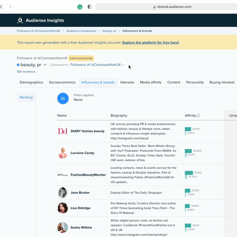Open the Compared to Followers of @CosmopolitanUK dropdown
The image size is (237, 237).
(x=97, y=65)
